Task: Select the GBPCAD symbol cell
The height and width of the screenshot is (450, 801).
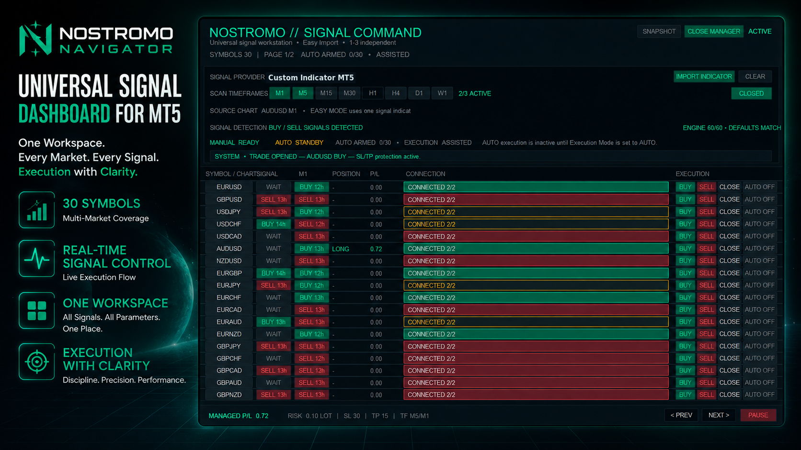Action: 229,371
